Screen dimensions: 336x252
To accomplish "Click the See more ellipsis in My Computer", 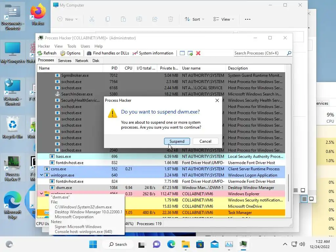I will [247, 19].
